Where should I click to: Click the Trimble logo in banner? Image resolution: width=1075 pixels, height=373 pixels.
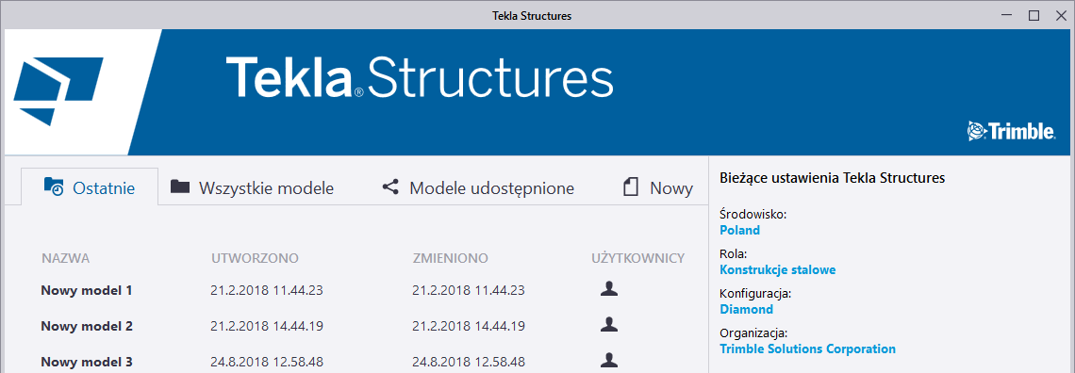pos(1011,131)
